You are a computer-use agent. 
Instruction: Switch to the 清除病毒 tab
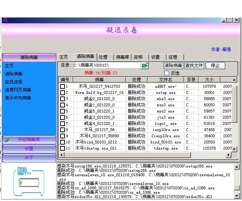86,56
